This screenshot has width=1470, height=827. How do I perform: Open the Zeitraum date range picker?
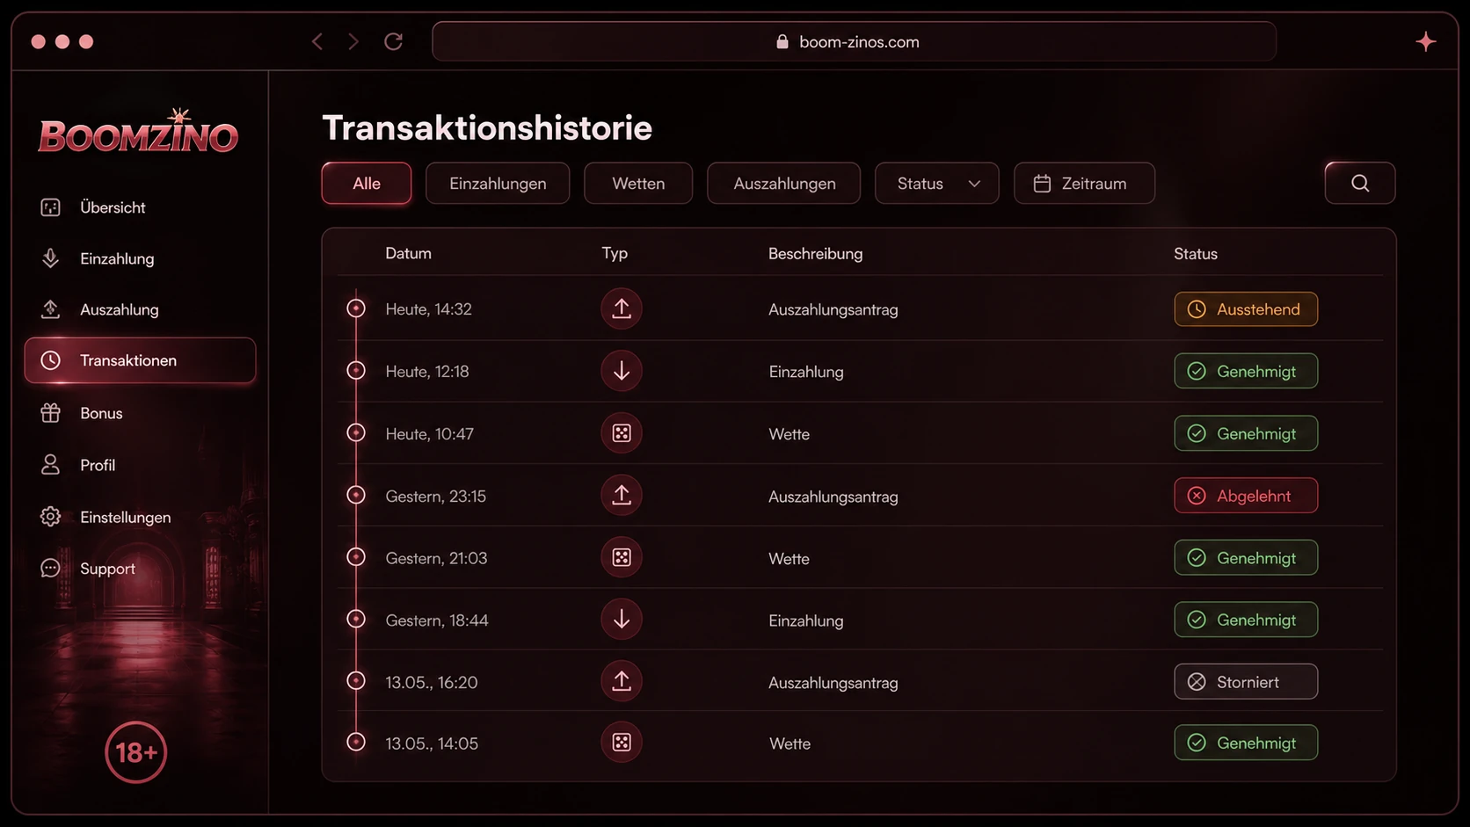point(1084,183)
